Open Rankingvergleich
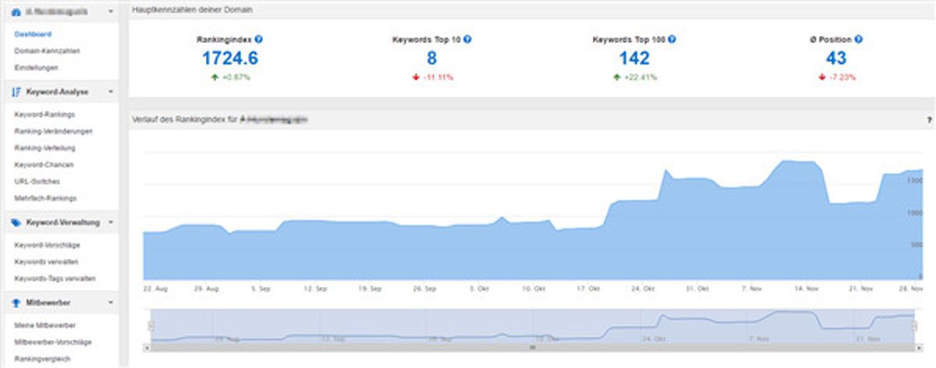This screenshot has height=368, width=936. pos(41,359)
